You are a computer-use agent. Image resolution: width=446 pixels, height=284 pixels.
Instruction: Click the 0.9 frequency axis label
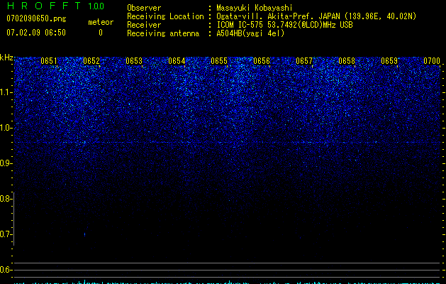[x=6, y=163]
